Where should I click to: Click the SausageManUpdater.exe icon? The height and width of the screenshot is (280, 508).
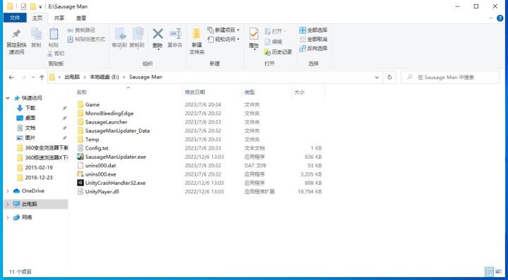click(80, 157)
